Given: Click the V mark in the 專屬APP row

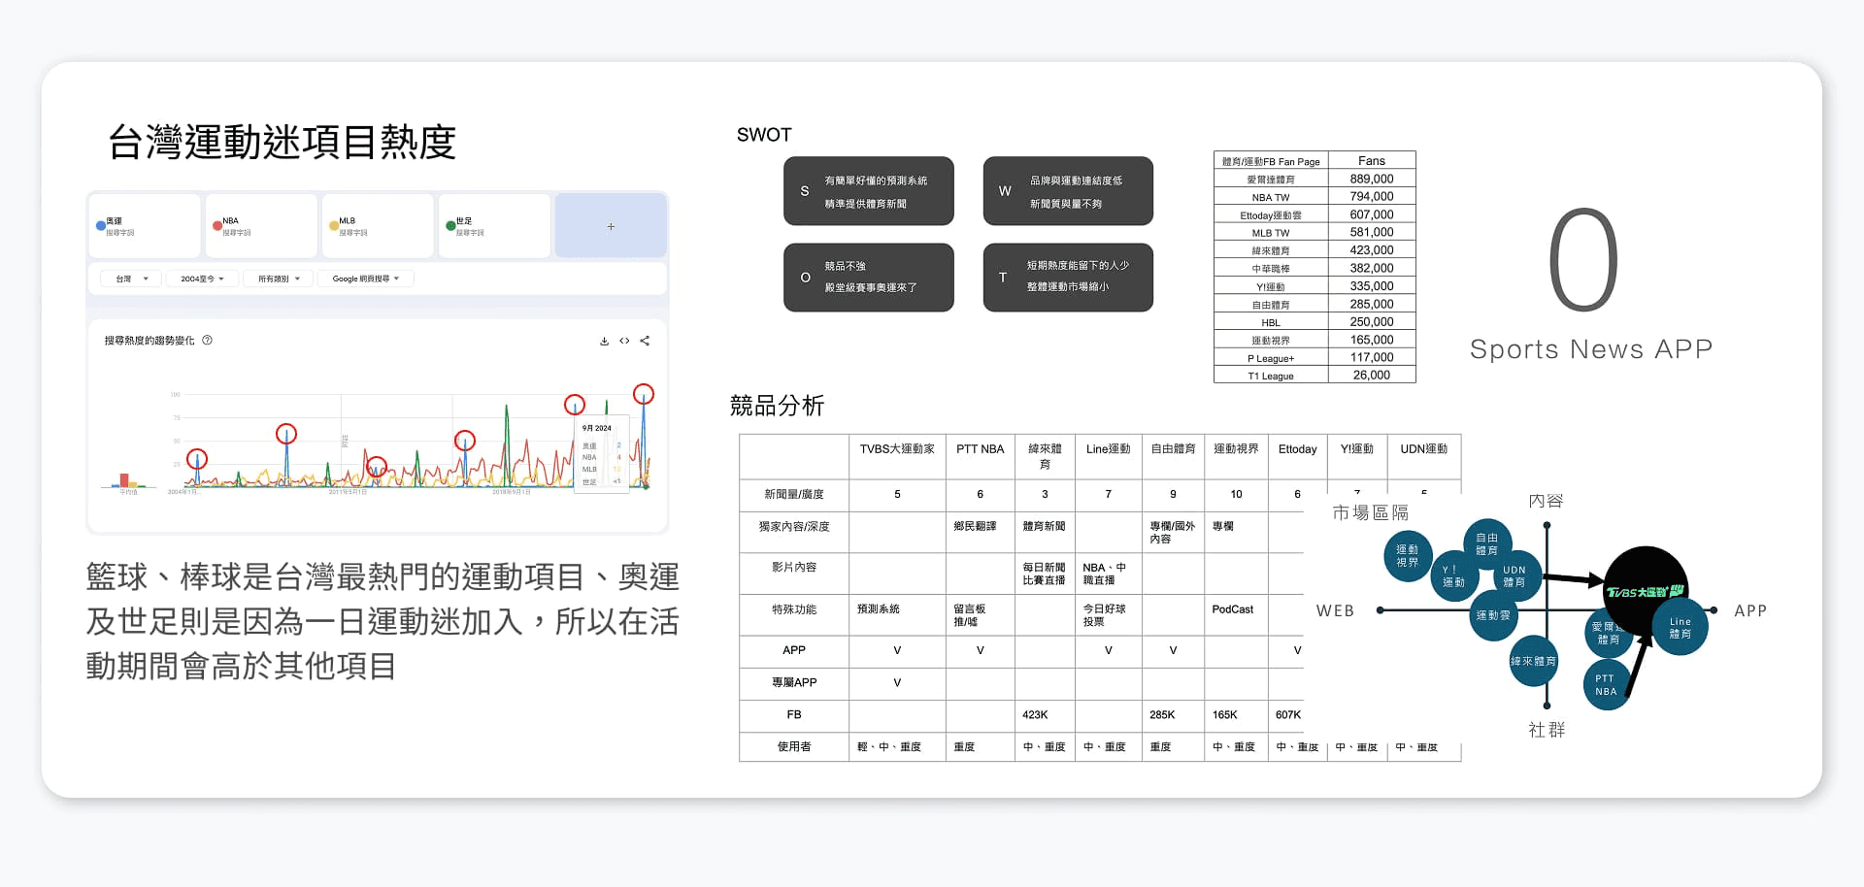Looking at the screenshot, I should pos(897,683).
